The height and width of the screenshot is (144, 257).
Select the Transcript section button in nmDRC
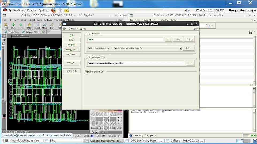(72, 54)
